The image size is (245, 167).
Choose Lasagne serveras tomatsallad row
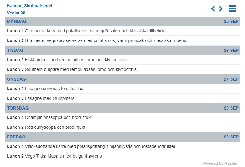coord(45,89)
